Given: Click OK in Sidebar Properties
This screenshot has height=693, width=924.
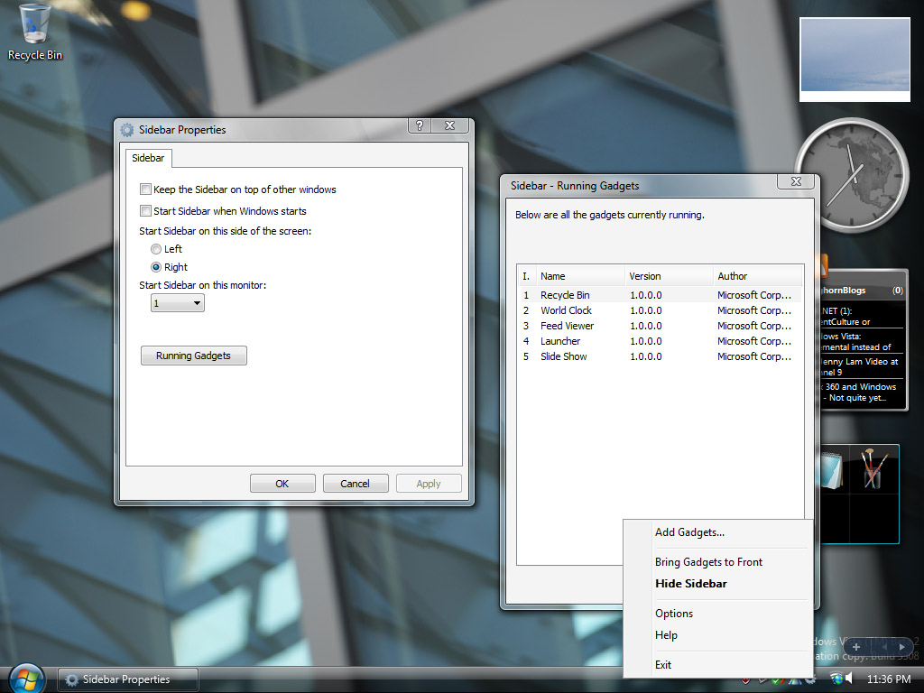Looking at the screenshot, I should [x=282, y=484].
